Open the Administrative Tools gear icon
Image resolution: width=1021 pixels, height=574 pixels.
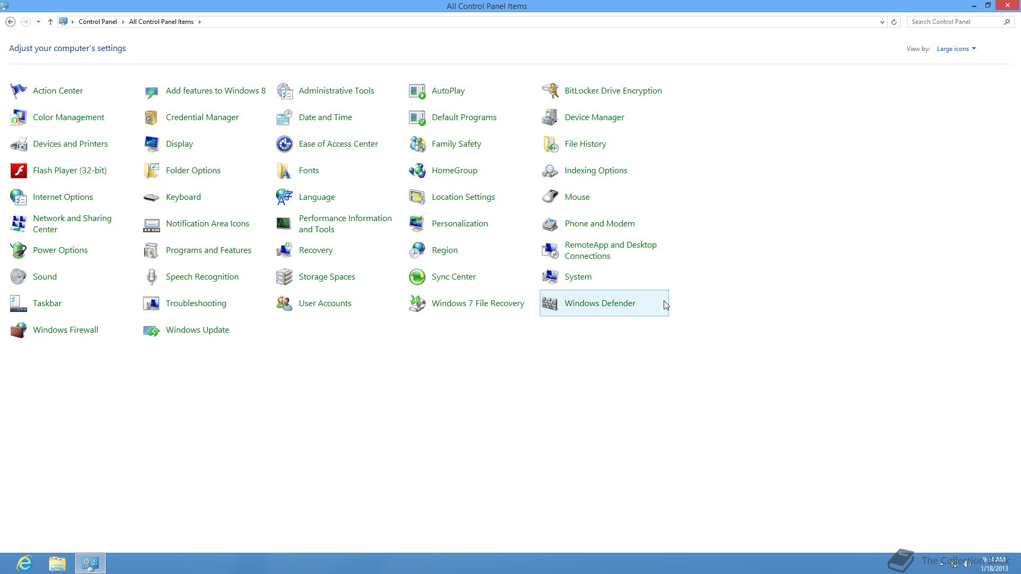point(284,91)
